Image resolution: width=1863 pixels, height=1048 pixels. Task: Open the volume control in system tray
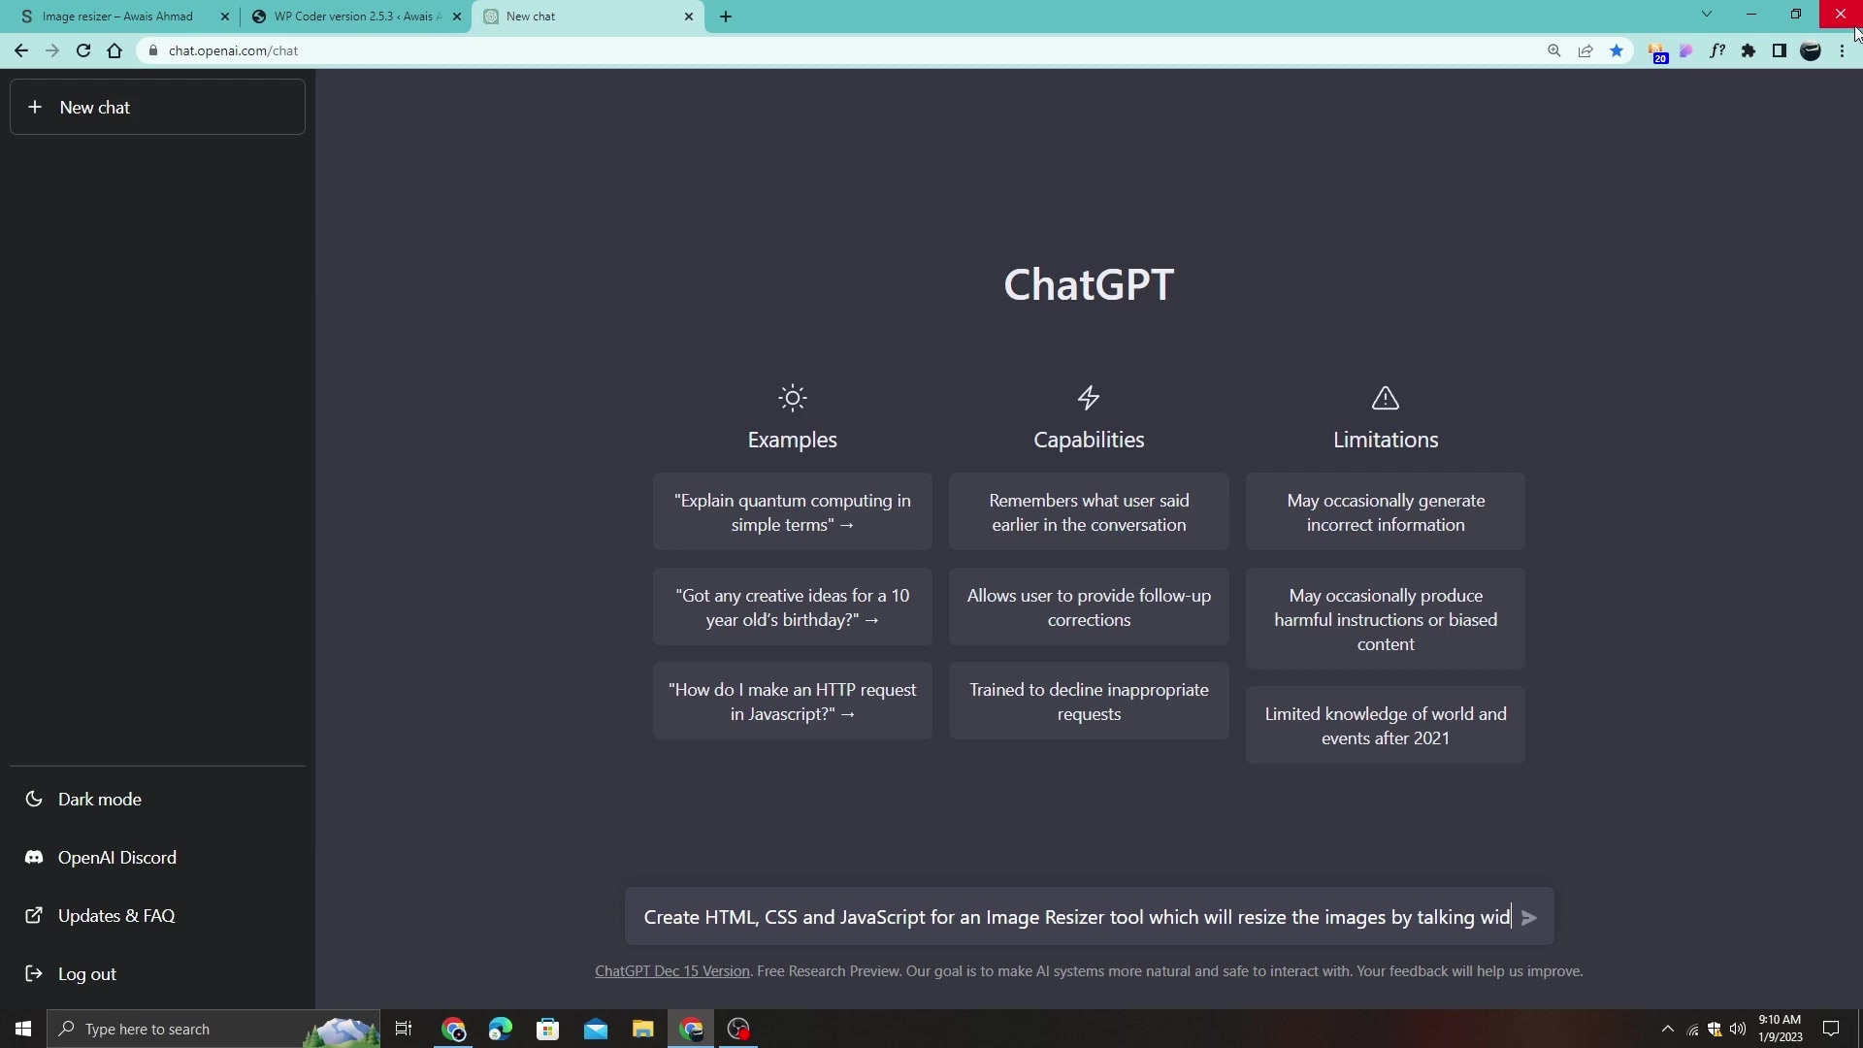tap(1738, 1029)
